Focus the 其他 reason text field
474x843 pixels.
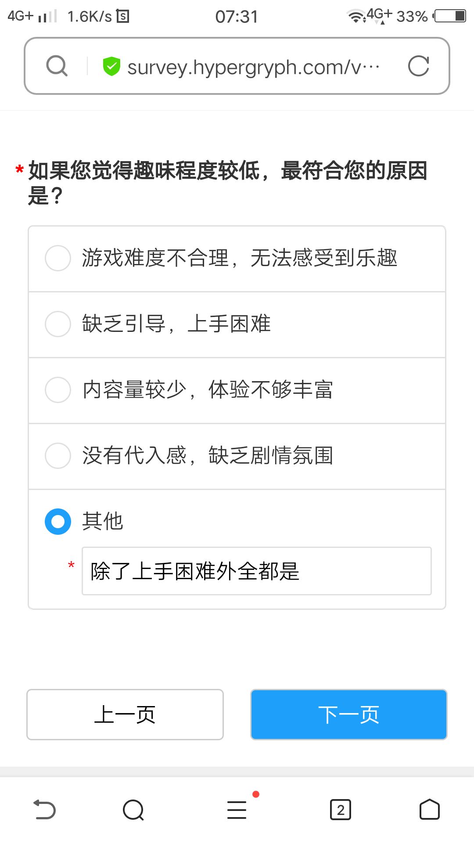click(x=257, y=571)
